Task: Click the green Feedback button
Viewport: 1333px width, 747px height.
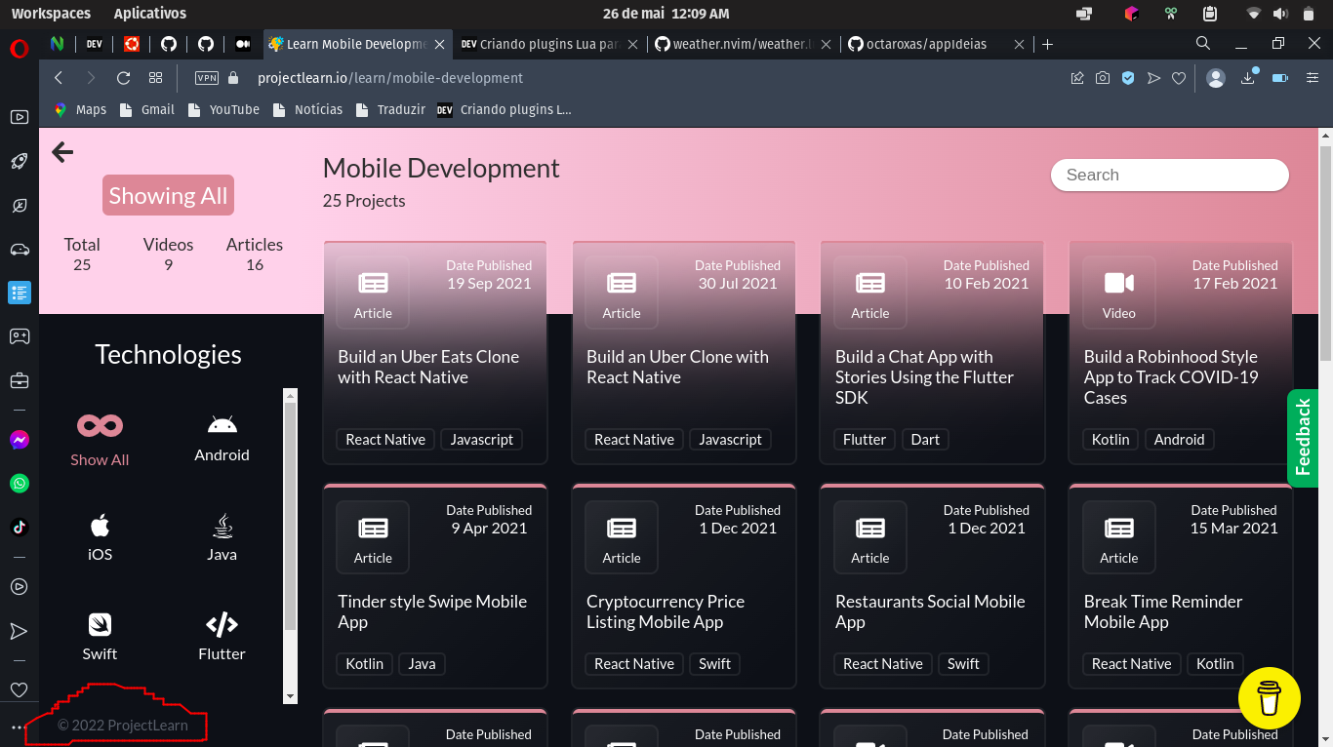Action: pos(1304,438)
